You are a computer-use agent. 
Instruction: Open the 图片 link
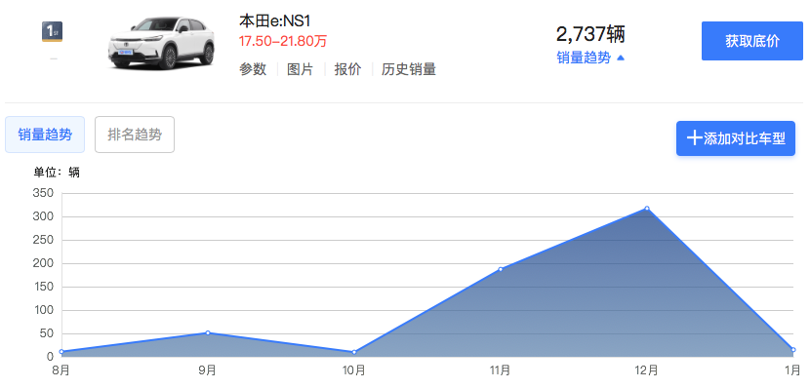(x=301, y=69)
